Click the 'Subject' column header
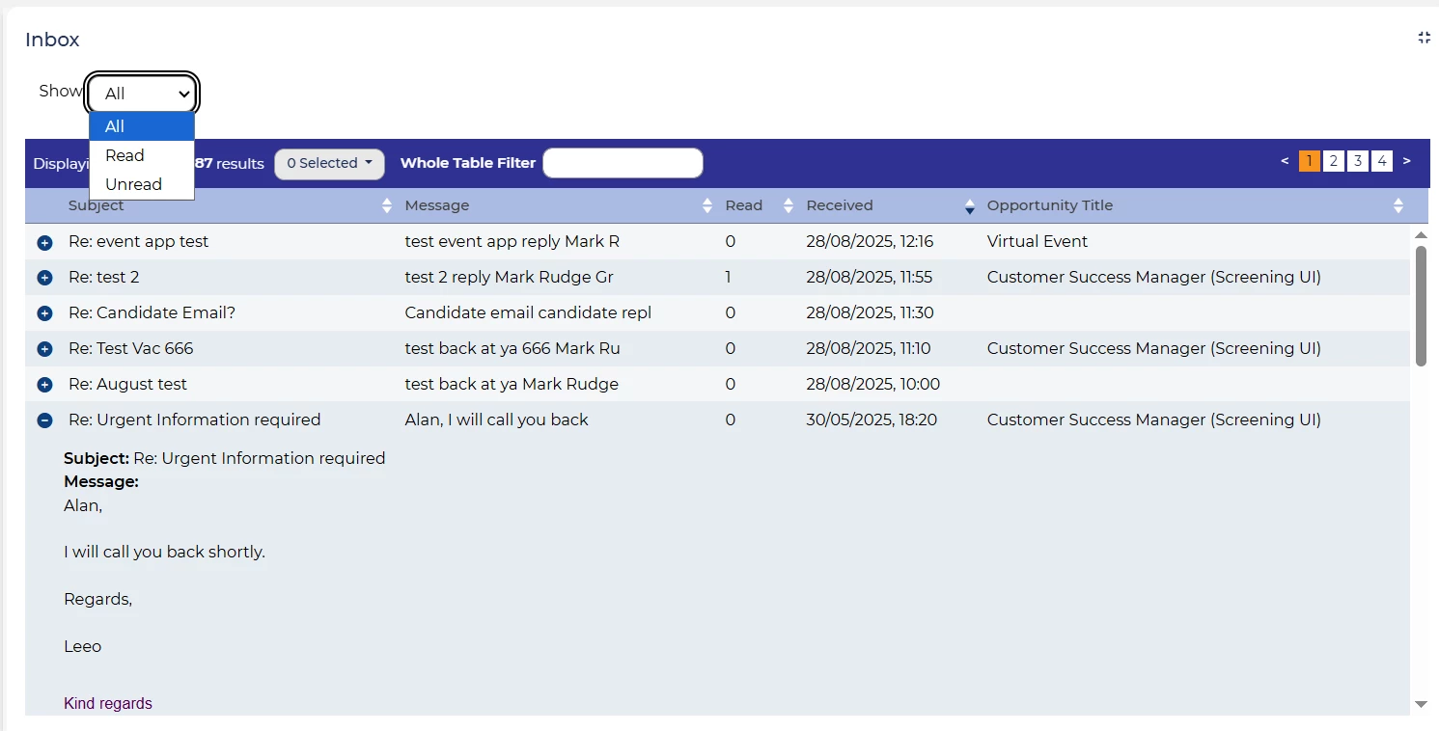Screen dimensions: 1439x731 pyautogui.click(x=97, y=205)
